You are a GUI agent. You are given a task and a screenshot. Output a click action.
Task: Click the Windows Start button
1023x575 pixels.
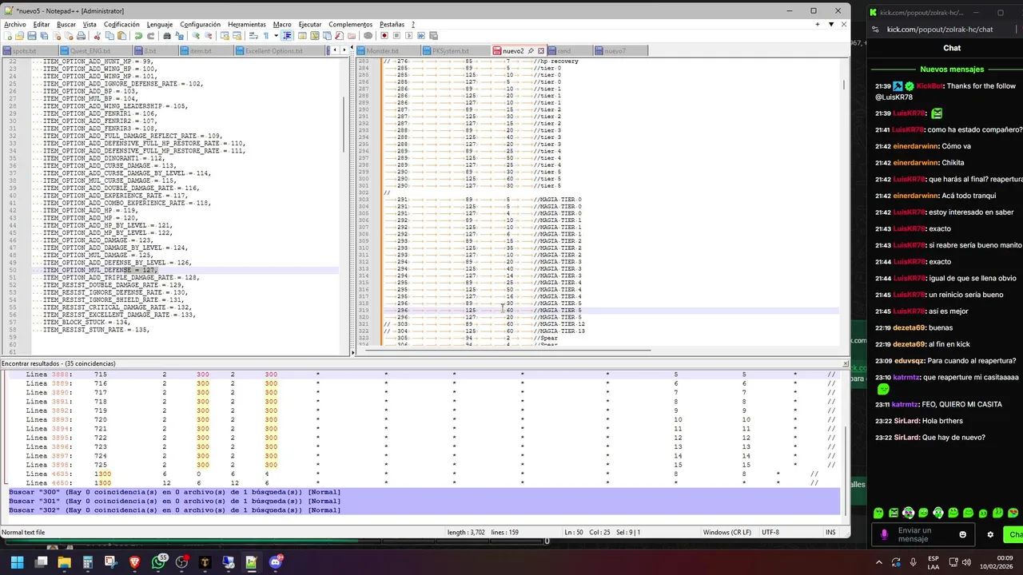17,562
